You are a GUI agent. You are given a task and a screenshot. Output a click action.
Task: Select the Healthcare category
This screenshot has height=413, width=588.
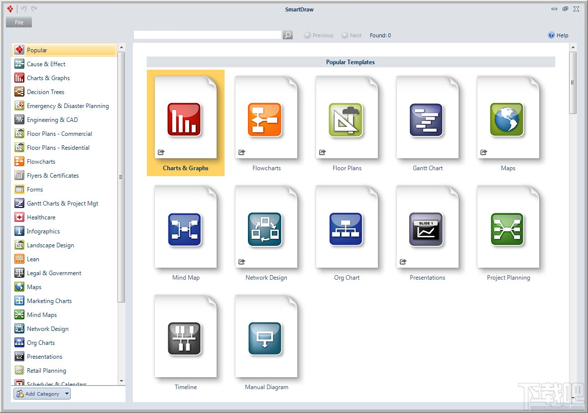pos(64,217)
